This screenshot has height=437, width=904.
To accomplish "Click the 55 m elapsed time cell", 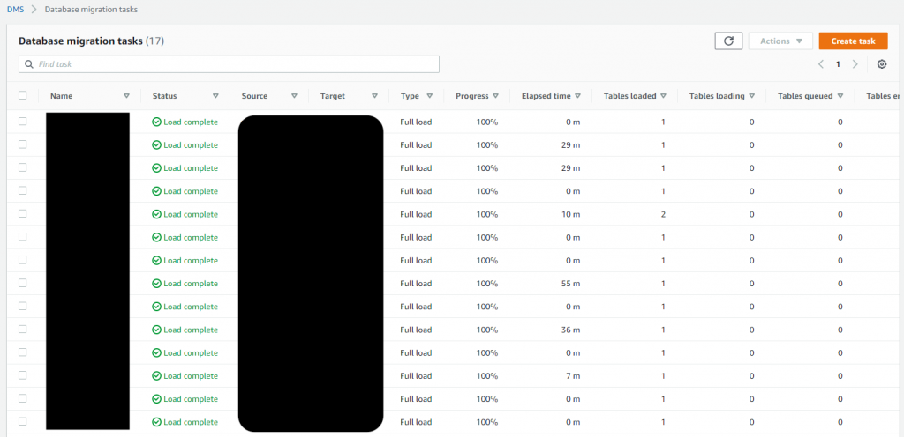I will pos(569,284).
